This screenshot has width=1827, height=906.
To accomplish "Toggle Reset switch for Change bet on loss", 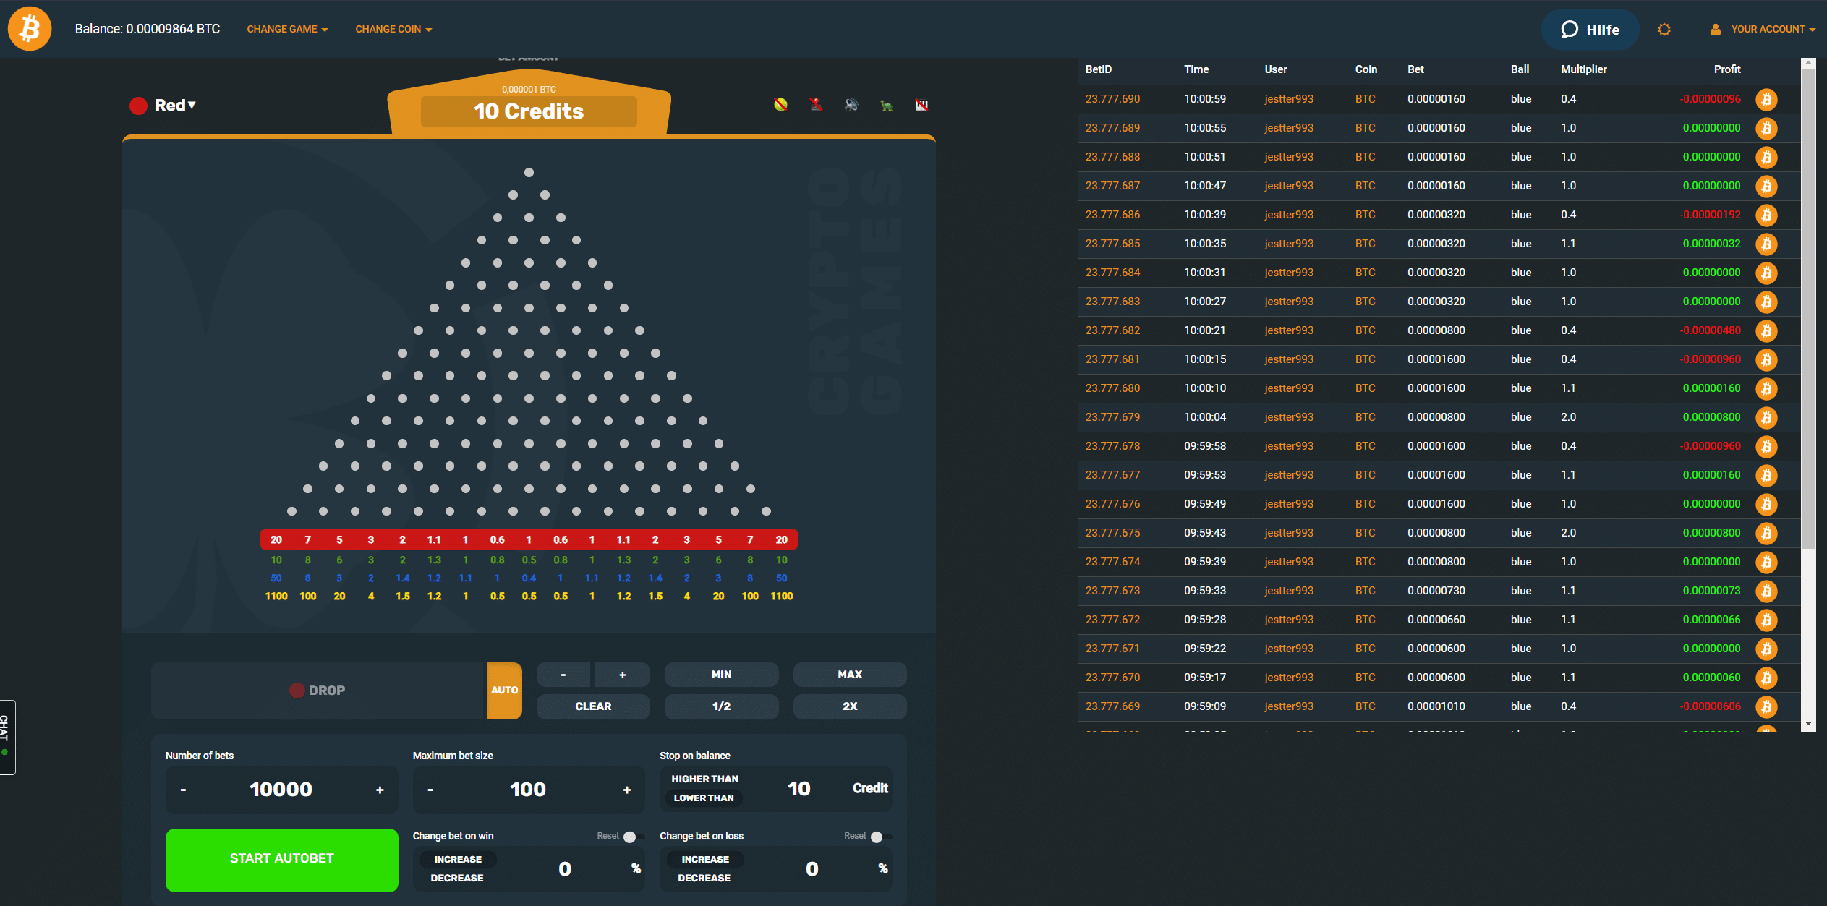I will pos(881,837).
